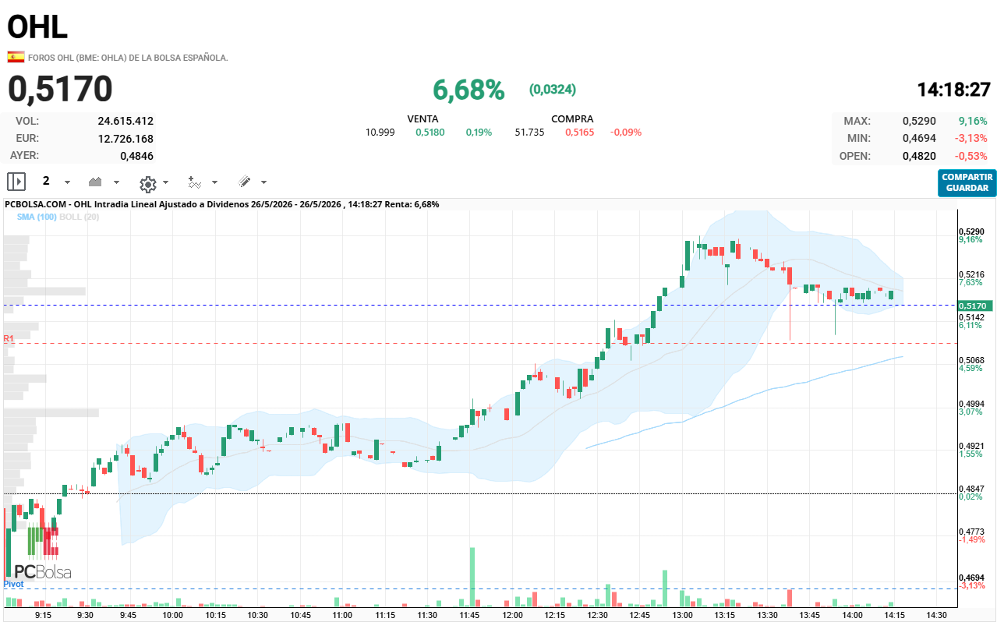
Task: Click the Foros OHL subtitle text
Action: point(128,58)
